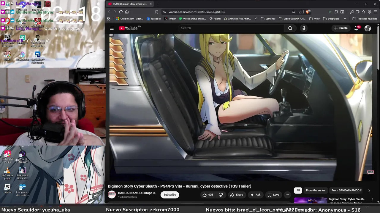The width and height of the screenshot is (380, 213).
Task: Open Five Hearts Under O... desktop shortcut
Action: [22, 174]
